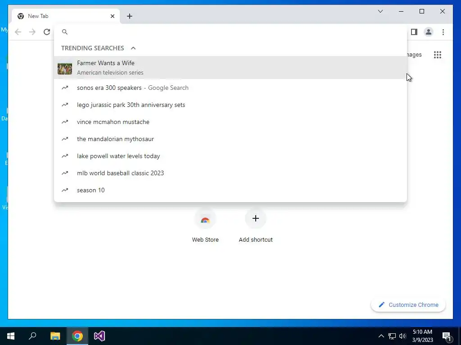Image resolution: width=461 pixels, height=345 pixels.
Task: Click the trending arrow beside season 10
Action: [x=65, y=190]
